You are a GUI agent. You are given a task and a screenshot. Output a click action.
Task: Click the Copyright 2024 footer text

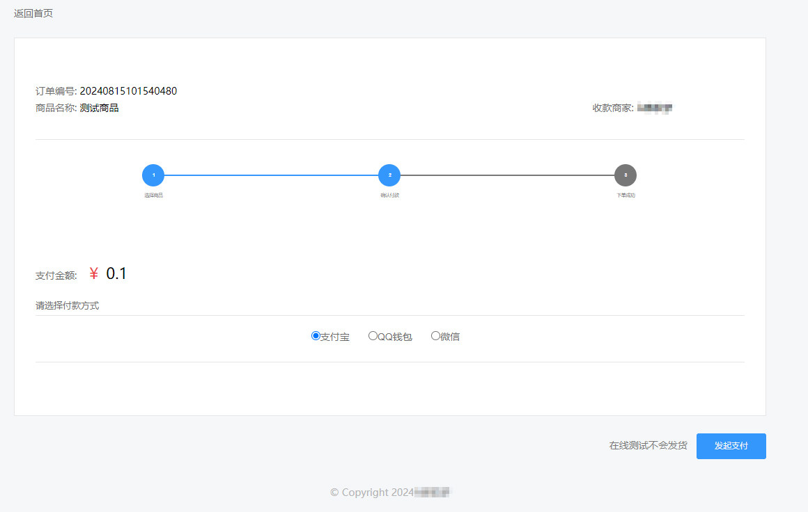371,493
